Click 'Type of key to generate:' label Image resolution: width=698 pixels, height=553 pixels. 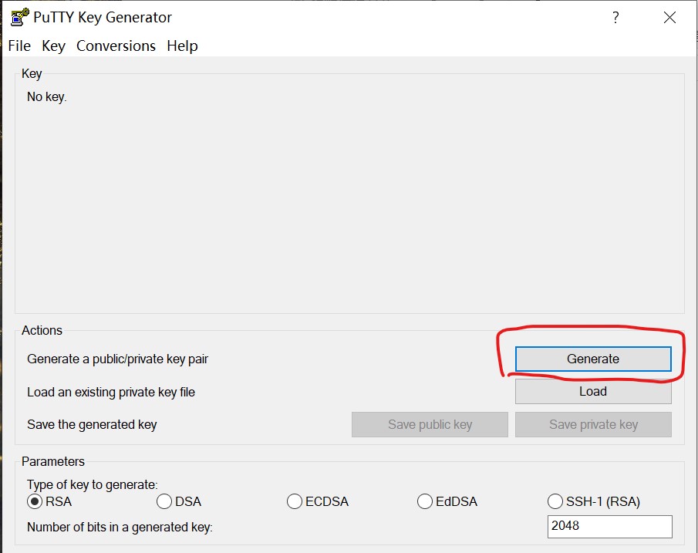tap(92, 484)
